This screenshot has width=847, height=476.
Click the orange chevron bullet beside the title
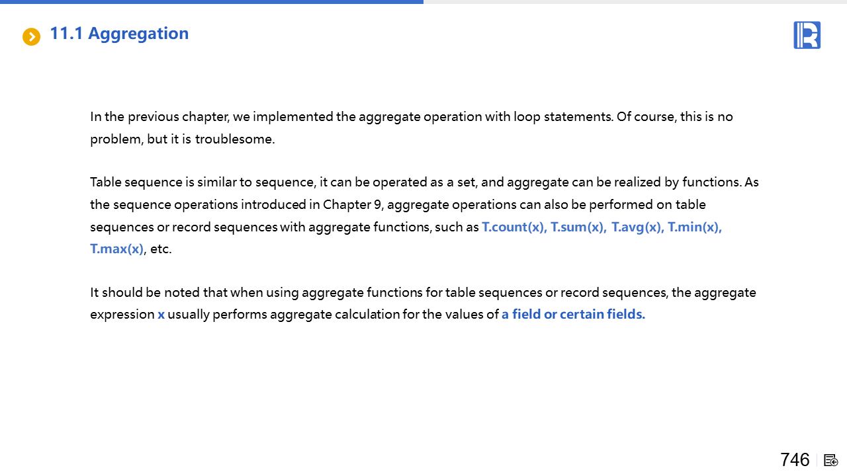31,37
